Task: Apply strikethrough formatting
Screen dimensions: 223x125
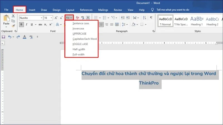Action: click(x=40, y=24)
